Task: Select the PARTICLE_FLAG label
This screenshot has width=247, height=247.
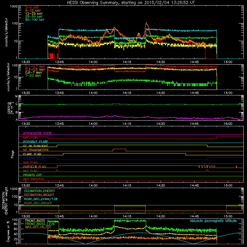Action: (35, 167)
